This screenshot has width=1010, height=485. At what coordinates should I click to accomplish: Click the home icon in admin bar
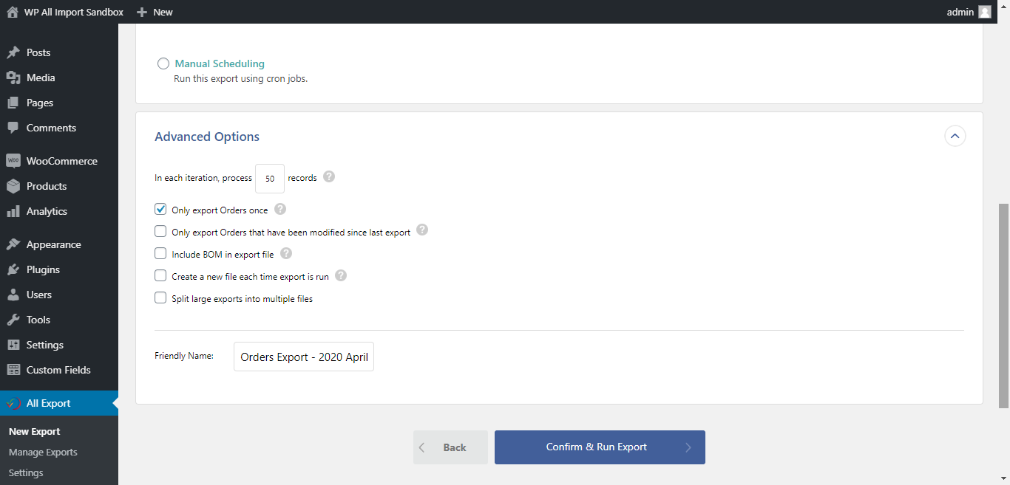point(13,12)
